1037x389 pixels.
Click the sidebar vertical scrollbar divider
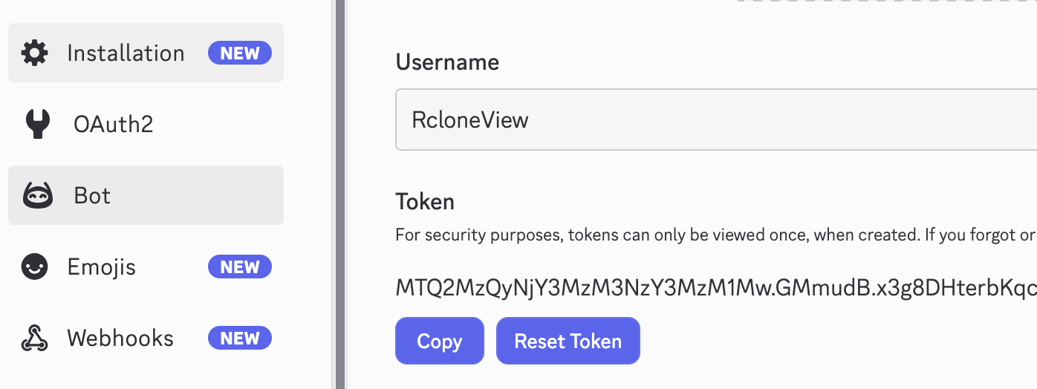click(340, 194)
